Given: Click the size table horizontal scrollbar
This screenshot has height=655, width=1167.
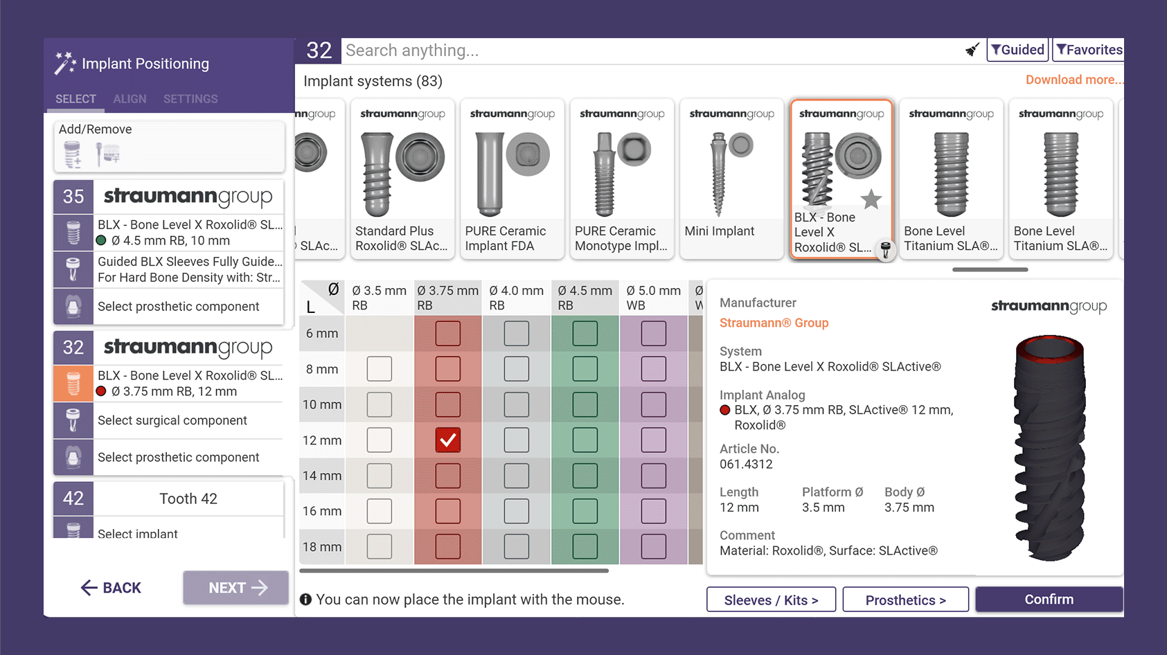Looking at the screenshot, I should (x=454, y=571).
